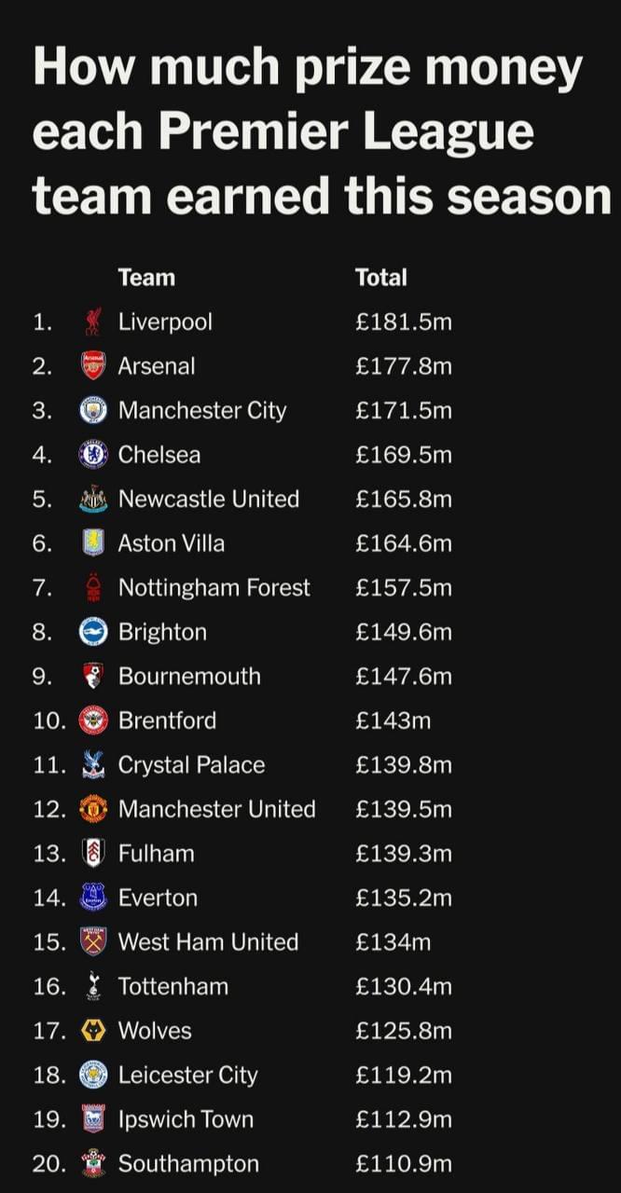Click the Nottingham Forest tree crest

point(92,587)
